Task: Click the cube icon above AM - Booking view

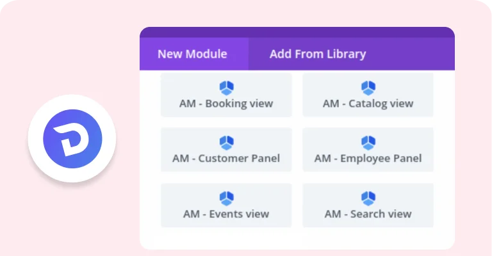Action: pos(226,88)
